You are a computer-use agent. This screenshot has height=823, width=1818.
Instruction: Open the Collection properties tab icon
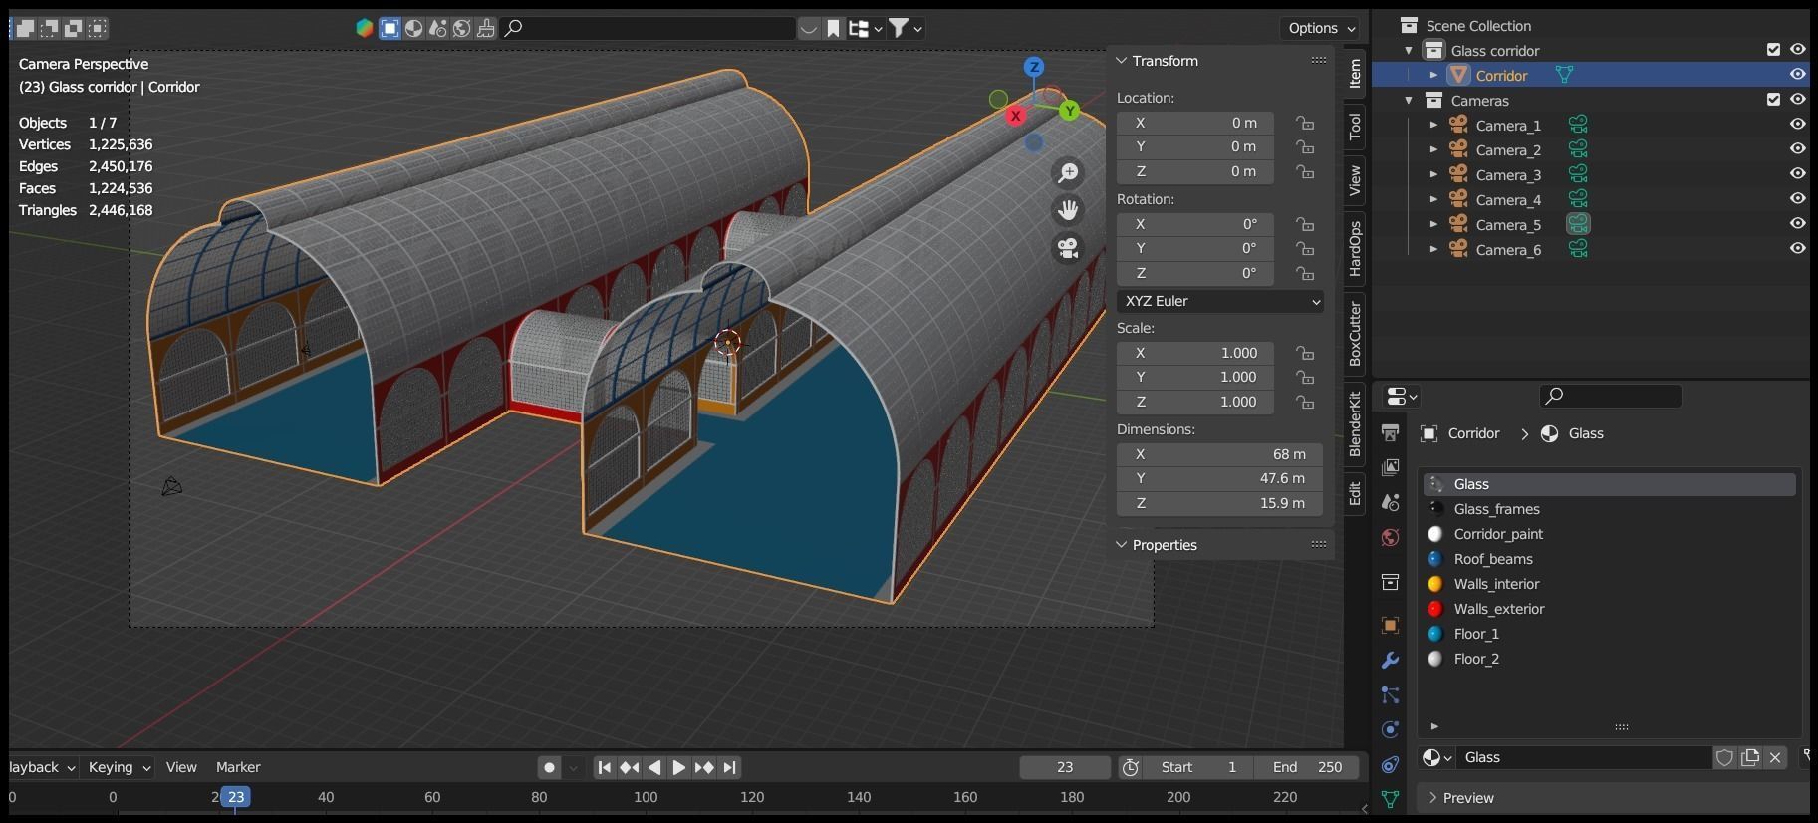[x=1390, y=581]
